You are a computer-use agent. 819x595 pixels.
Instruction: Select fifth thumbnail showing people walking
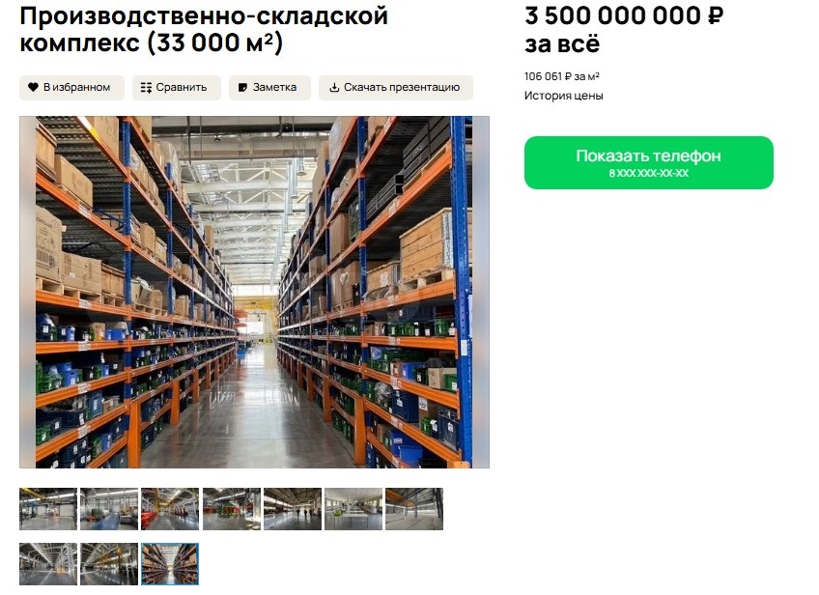tap(293, 509)
